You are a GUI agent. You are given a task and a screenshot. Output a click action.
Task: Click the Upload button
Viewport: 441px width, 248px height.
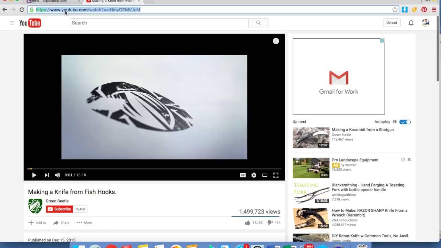[x=392, y=23]
